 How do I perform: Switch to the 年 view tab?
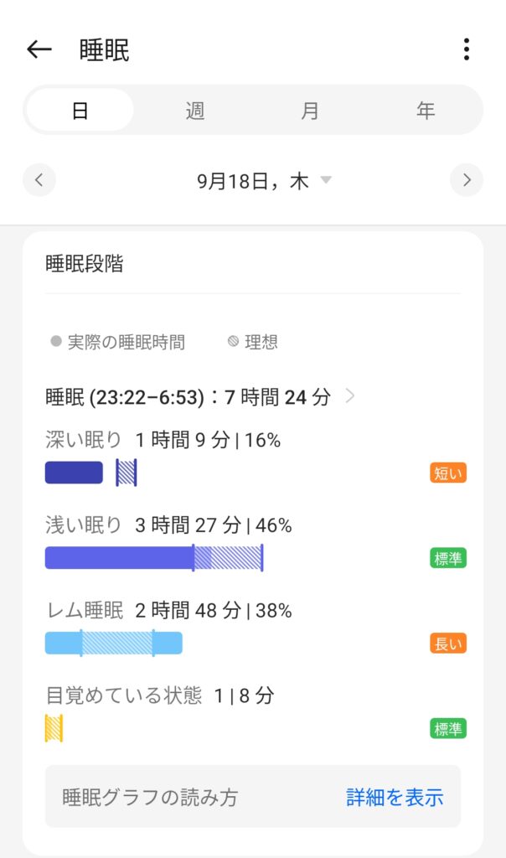426,111
